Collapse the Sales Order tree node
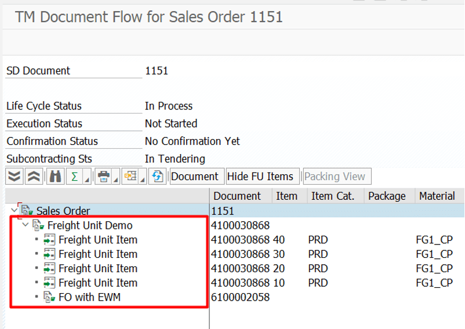The image size is (465, 329). tap(14, 210)
